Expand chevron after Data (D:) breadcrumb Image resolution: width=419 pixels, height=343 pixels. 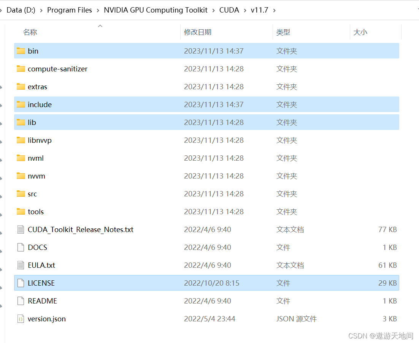[x=41, y=10]
